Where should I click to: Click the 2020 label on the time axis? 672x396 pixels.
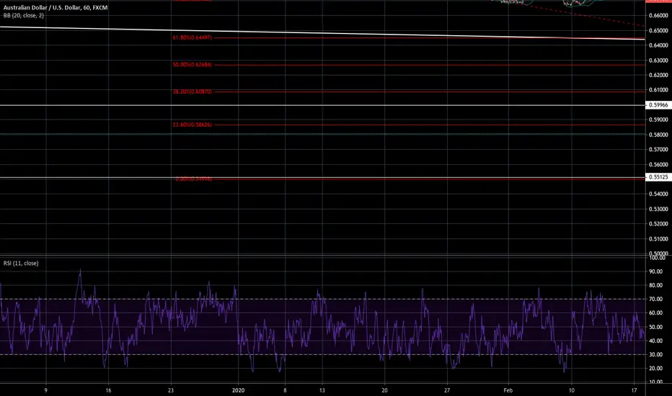coord(238,390)
